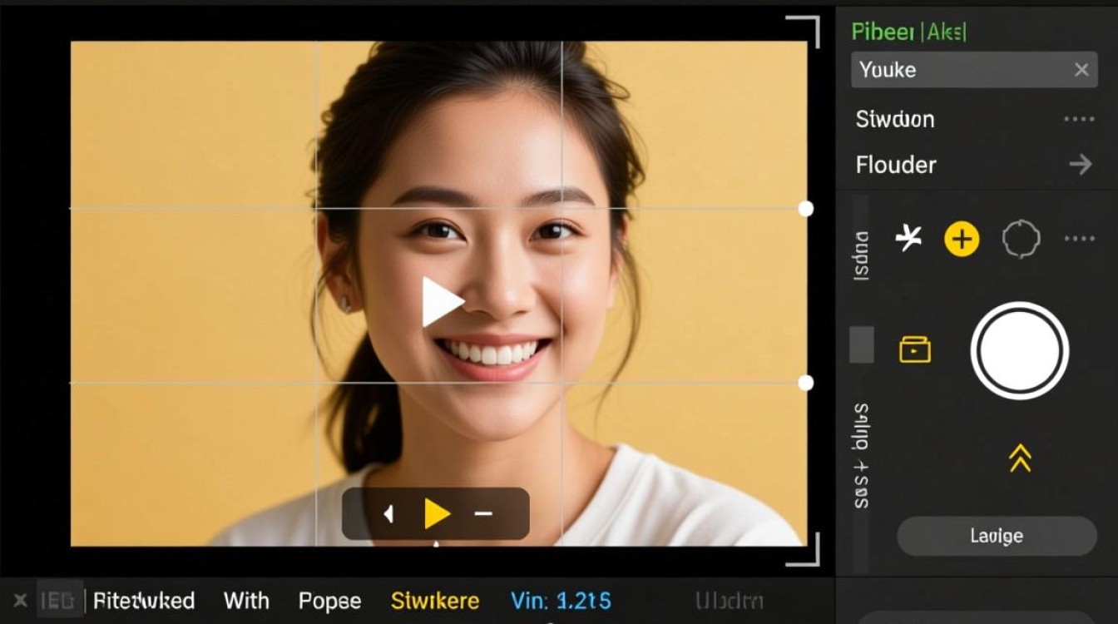
Task: Click the upper right-edge grid handle dot
Action: coord(805,208)
